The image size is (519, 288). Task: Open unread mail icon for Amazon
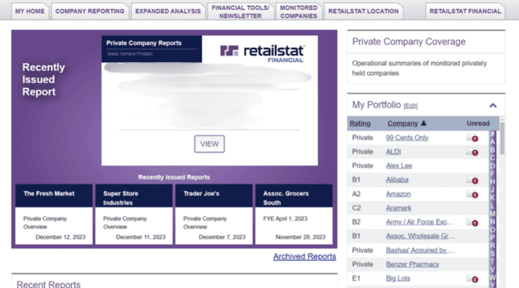472,194
